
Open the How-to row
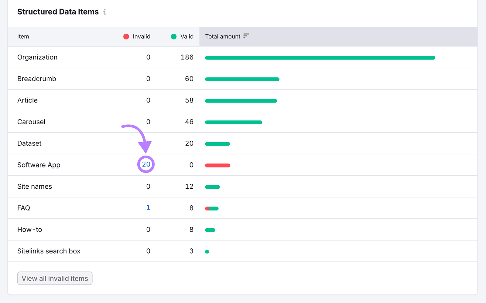[x=29, y=230]
